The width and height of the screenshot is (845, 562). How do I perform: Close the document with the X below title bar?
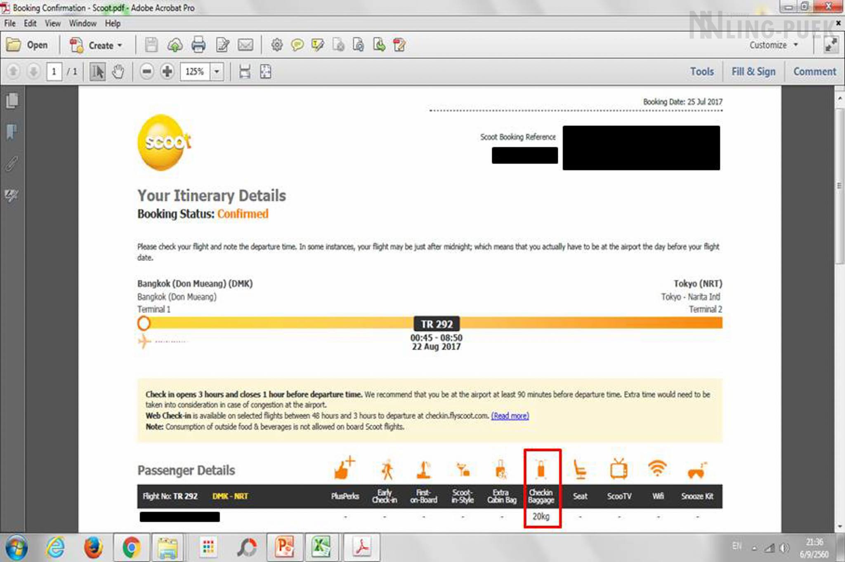[x=838, y=23]
